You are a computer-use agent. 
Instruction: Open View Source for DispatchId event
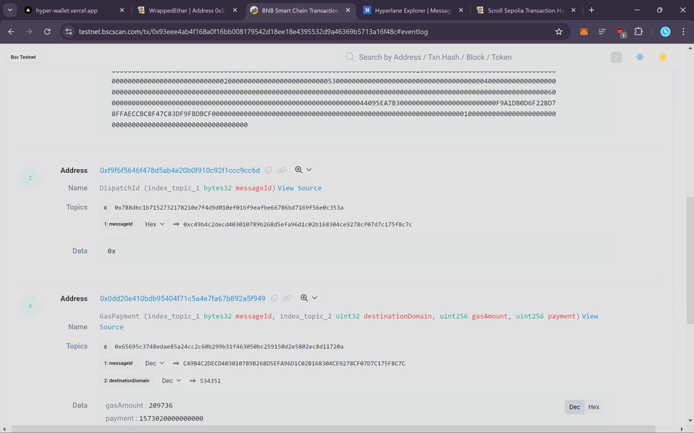300,188
